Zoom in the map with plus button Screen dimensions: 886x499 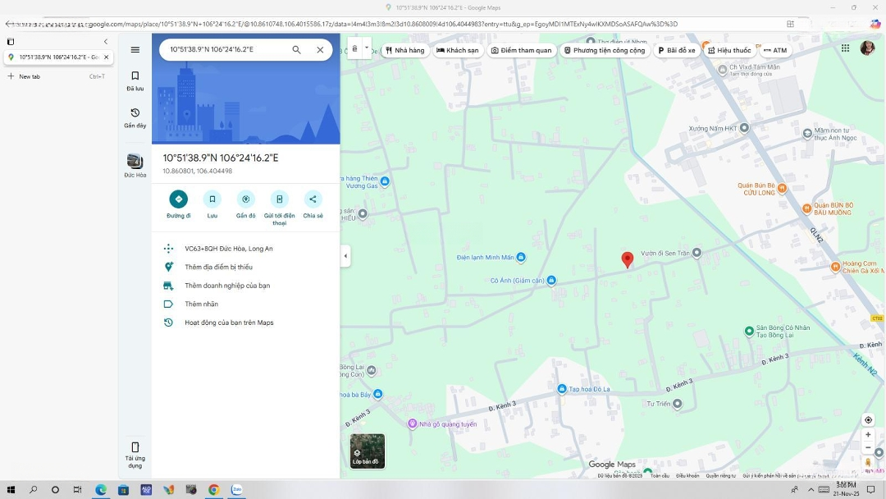tap(868, 435)
